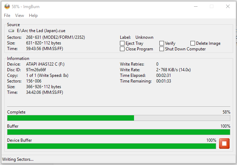The height and width of the screenshot is (165, 237).
Task: Click the source sectors value 268.631 (MODE2/FORM1/2352)
Action: [x=55, y=37]
